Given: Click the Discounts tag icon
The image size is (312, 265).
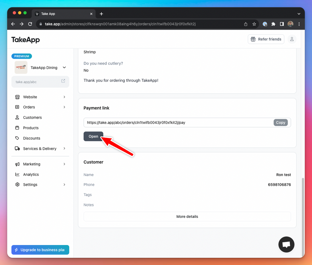Looking at the screenshot, I should pyautogui.click(x=17, y=138).
